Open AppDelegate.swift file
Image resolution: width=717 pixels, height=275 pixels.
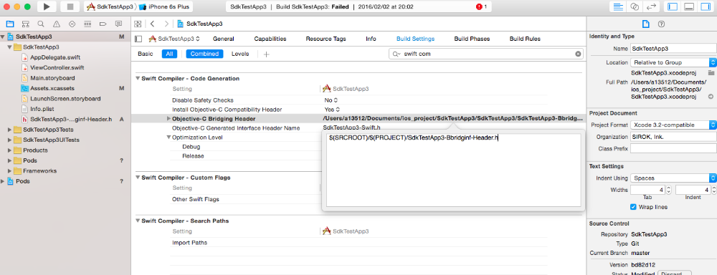point(55,57)
